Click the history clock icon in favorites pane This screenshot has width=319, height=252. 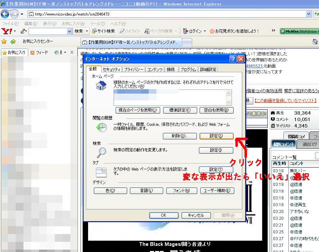56,53
